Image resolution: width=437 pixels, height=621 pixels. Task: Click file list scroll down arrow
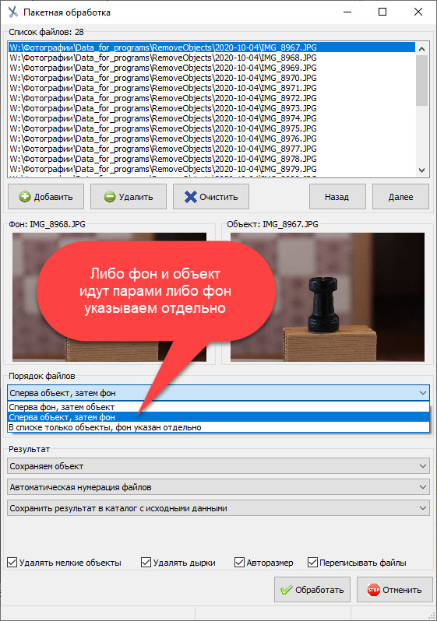pyautogui.click(x=421, y=170)
